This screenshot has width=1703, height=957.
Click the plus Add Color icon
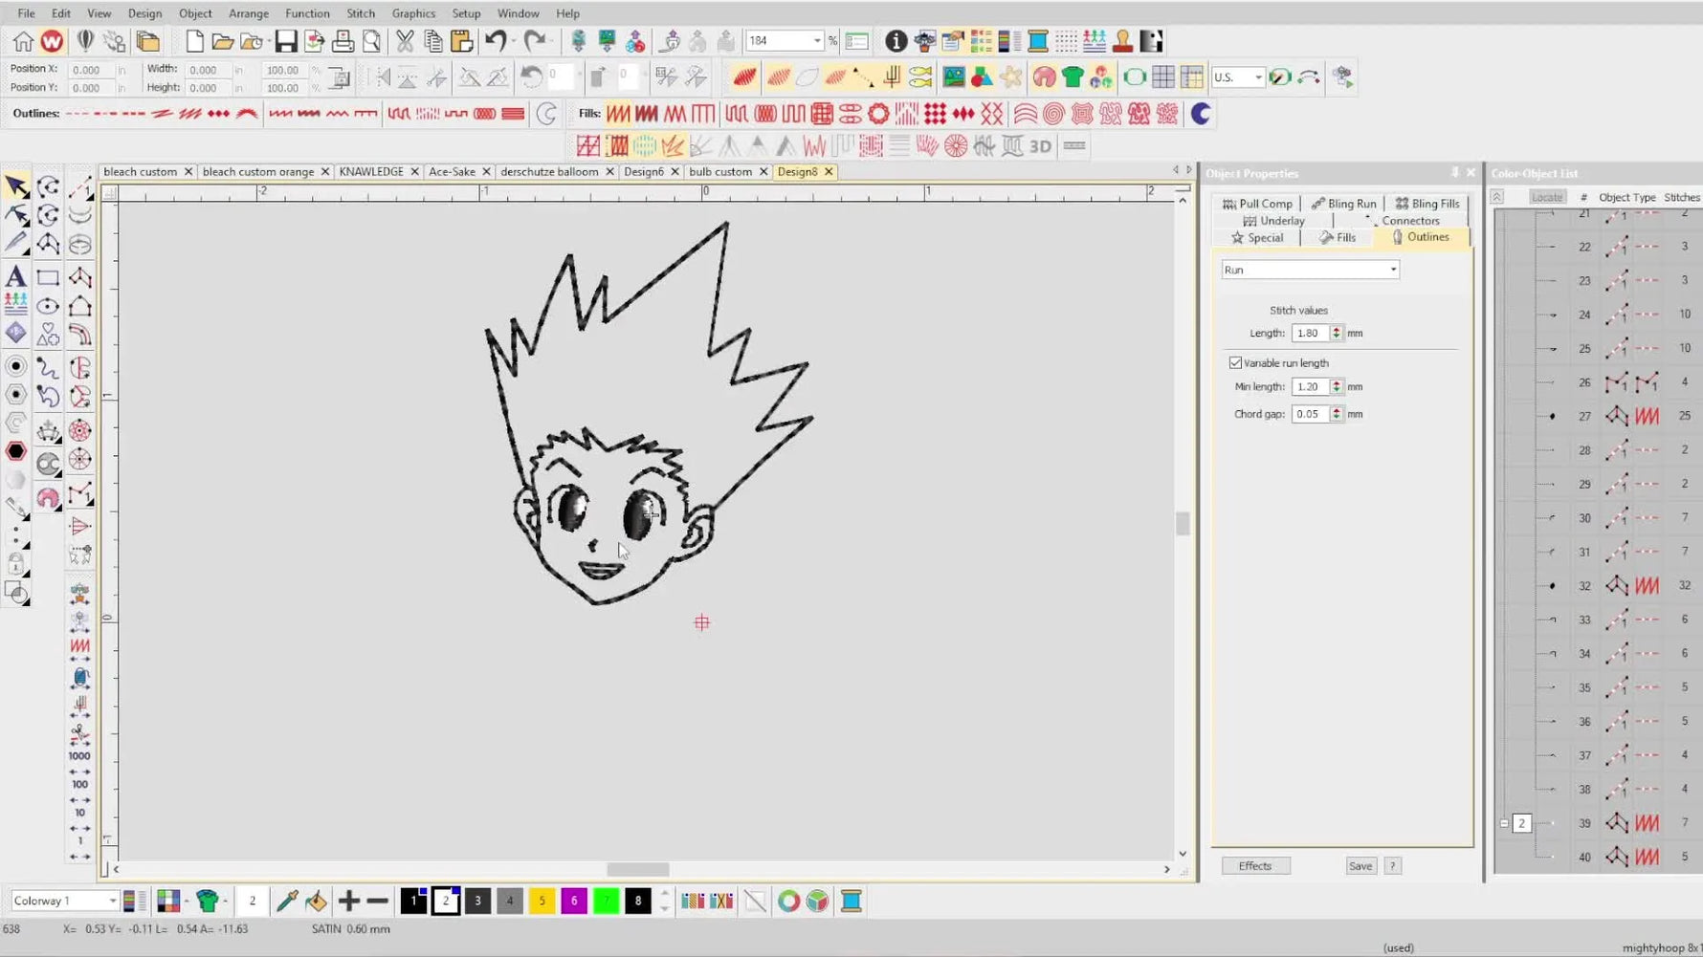(349, 901)
